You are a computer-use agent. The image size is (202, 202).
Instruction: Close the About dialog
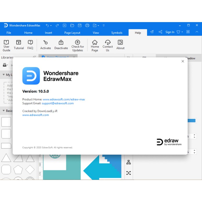click(183, 61)
